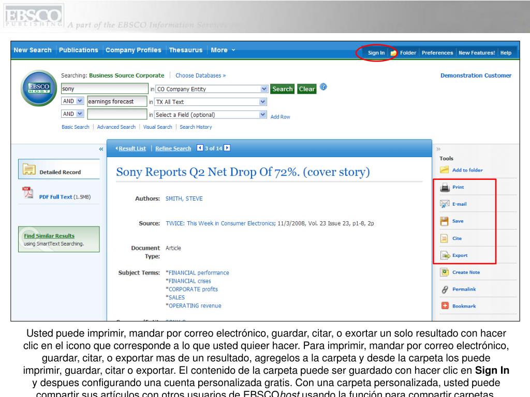Click the E-mail envelope icon

[445, 204]
